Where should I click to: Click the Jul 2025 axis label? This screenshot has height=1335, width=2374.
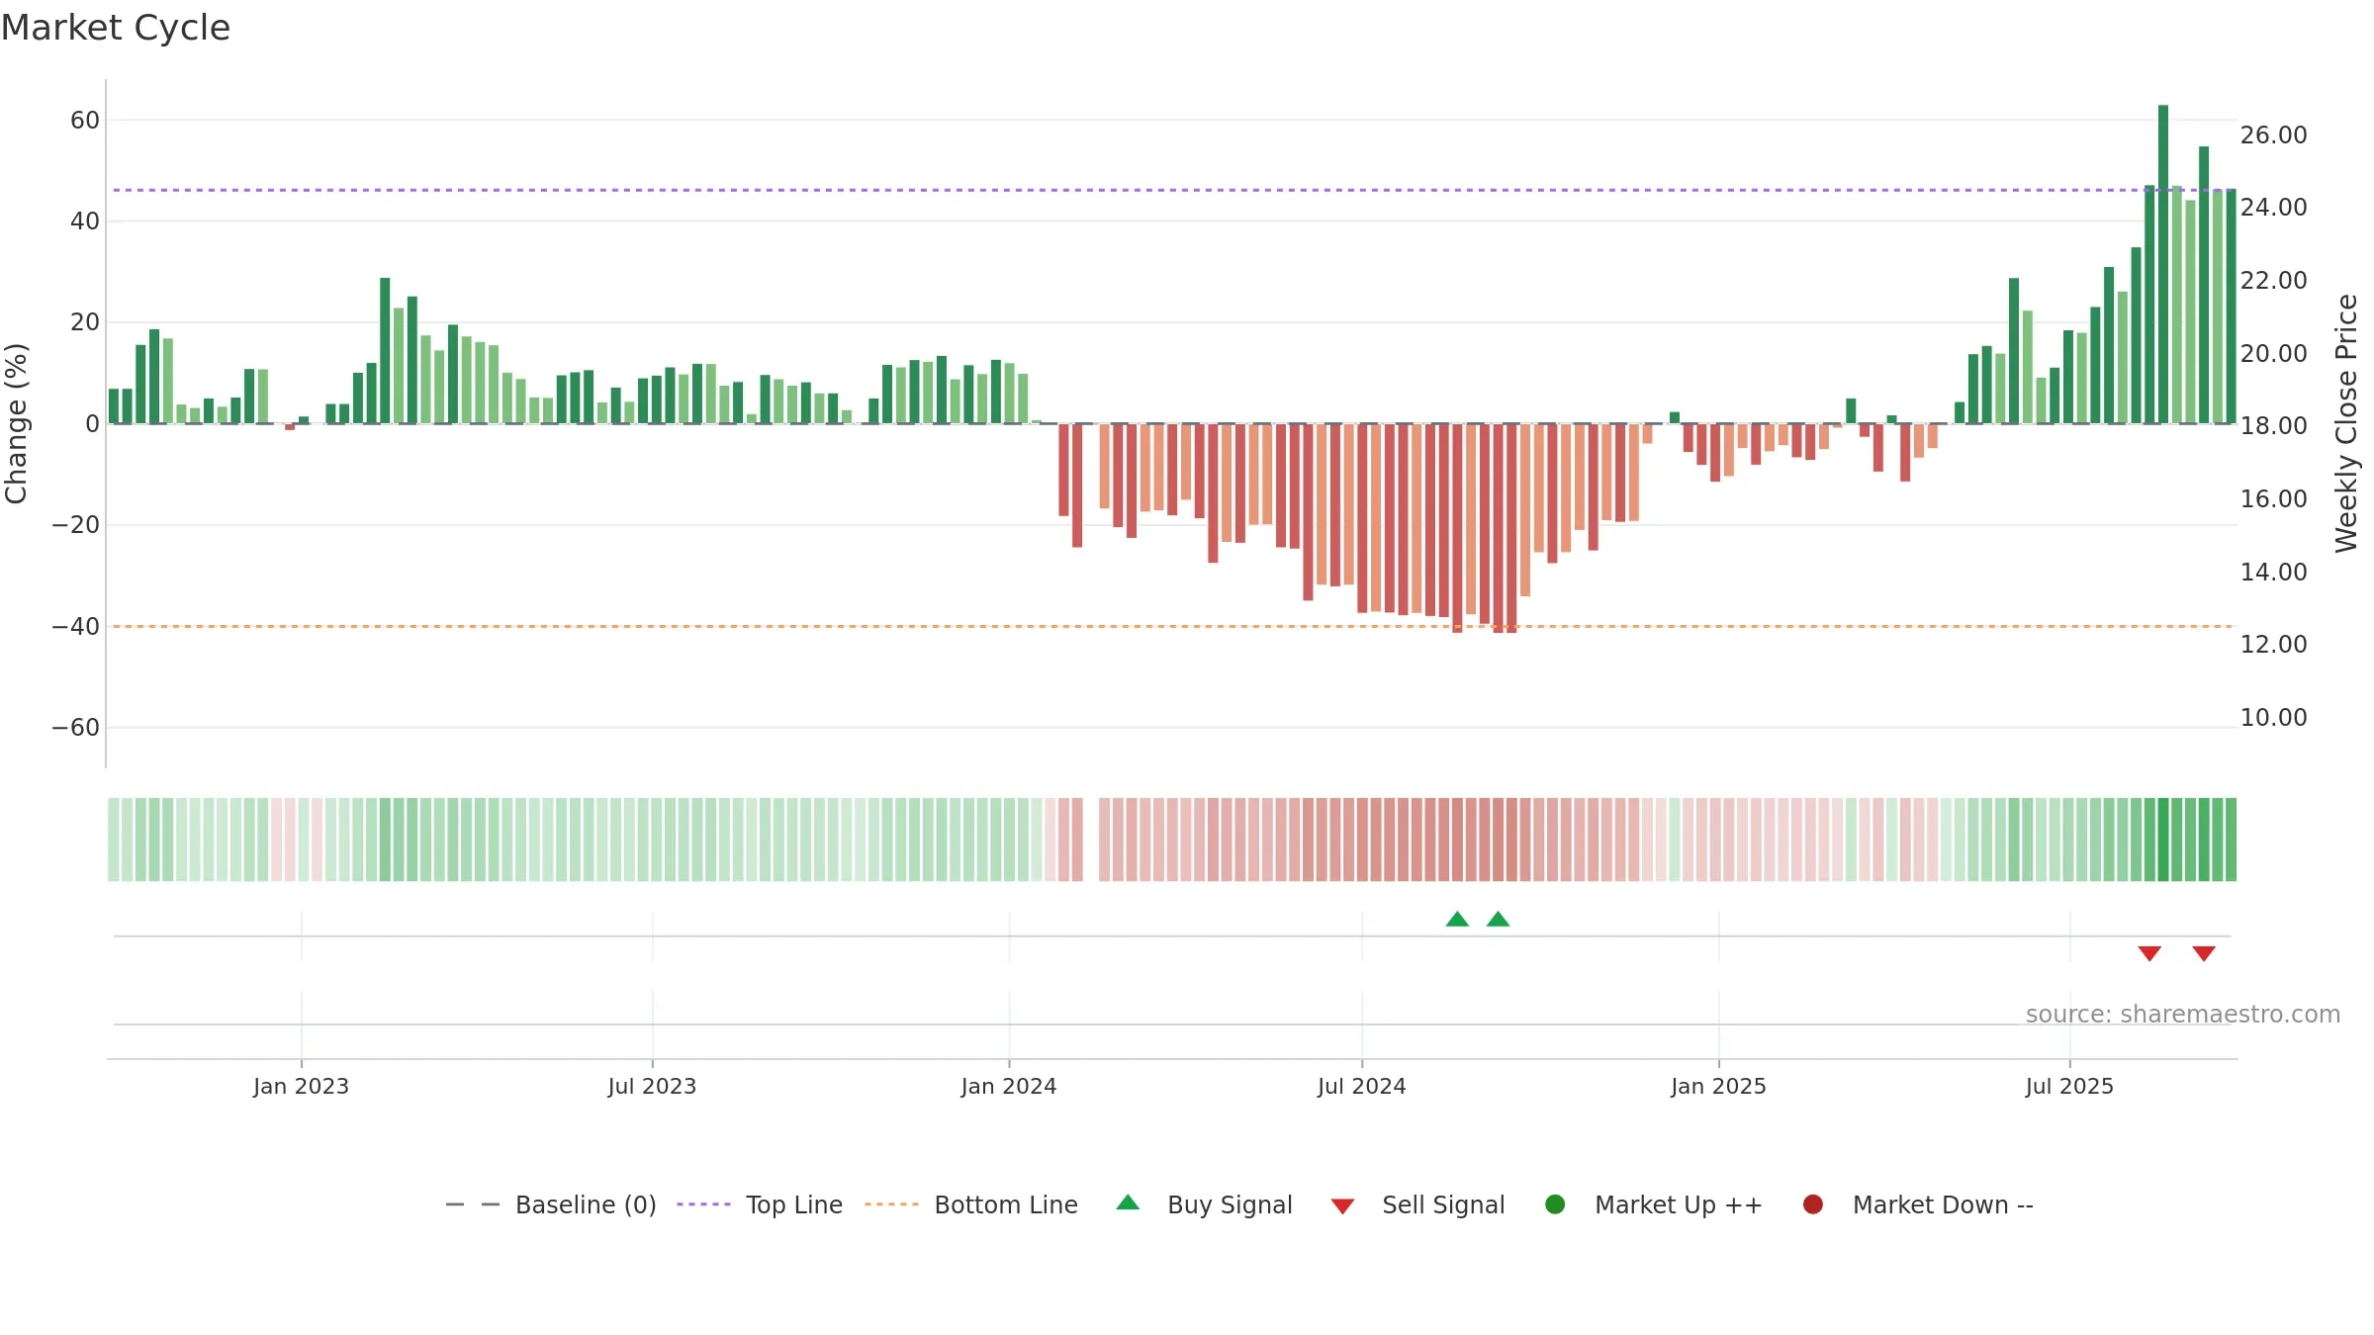(2069, 1086)
